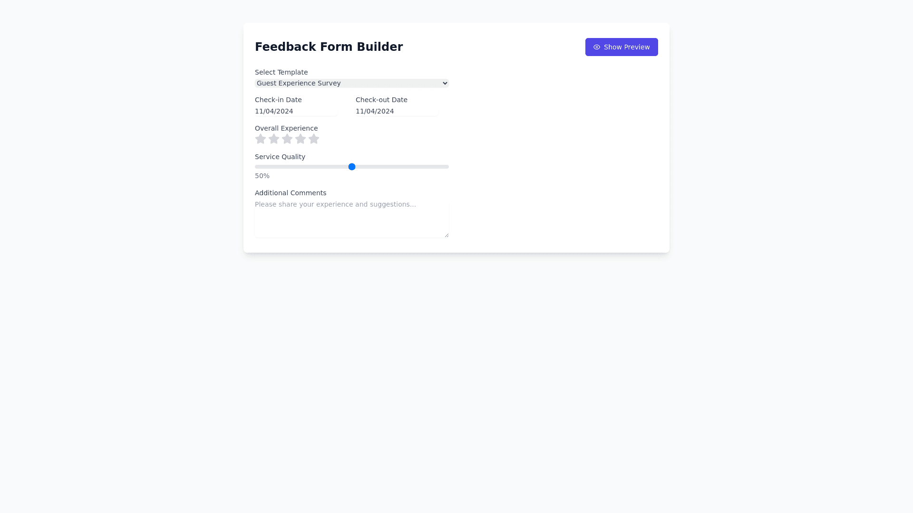
Task: Click the comments box resize handle
Action: [447, 235]
